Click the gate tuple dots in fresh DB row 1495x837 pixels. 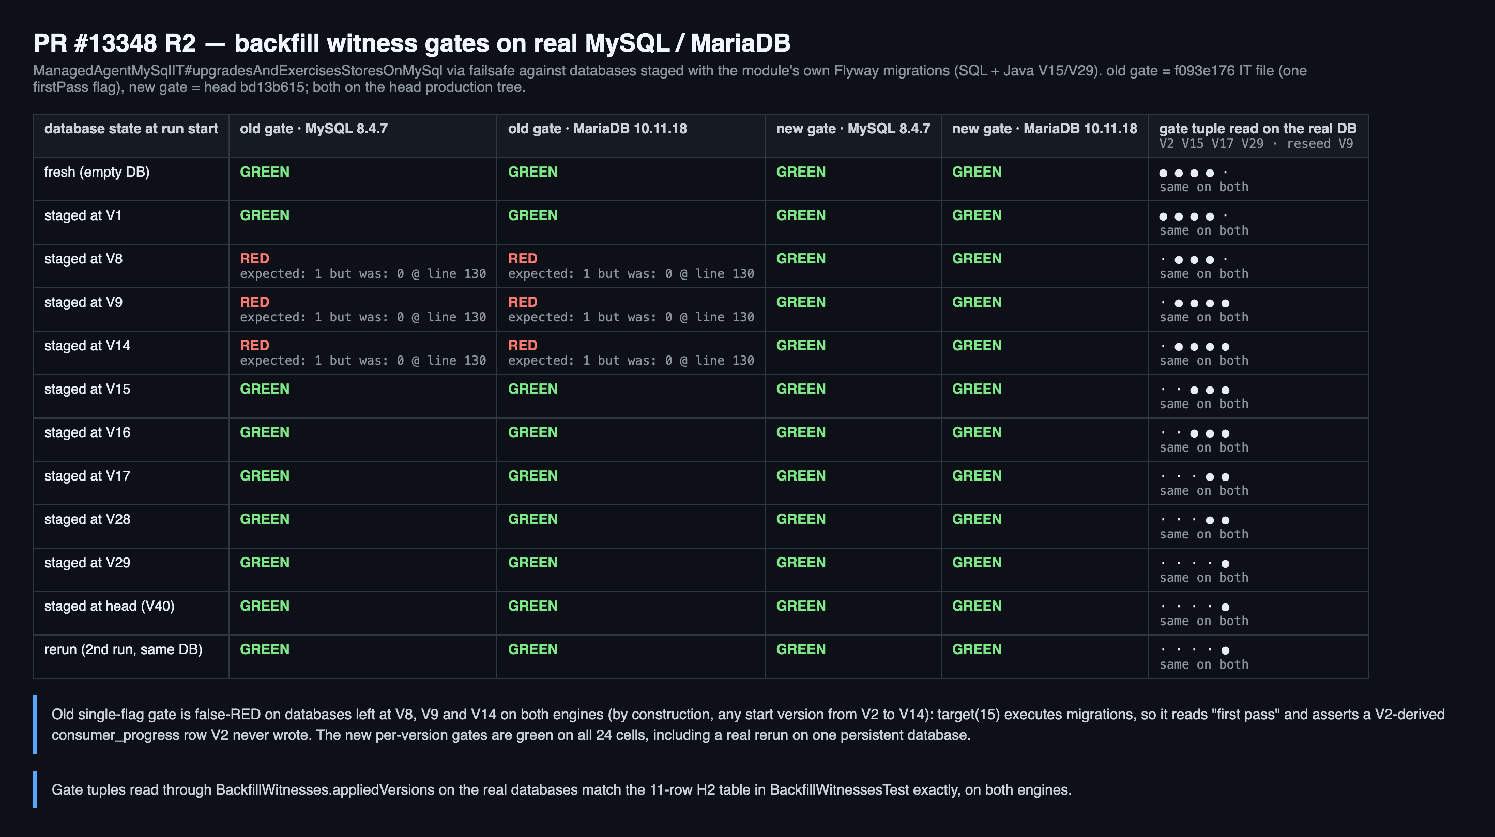pos(1193,173)
